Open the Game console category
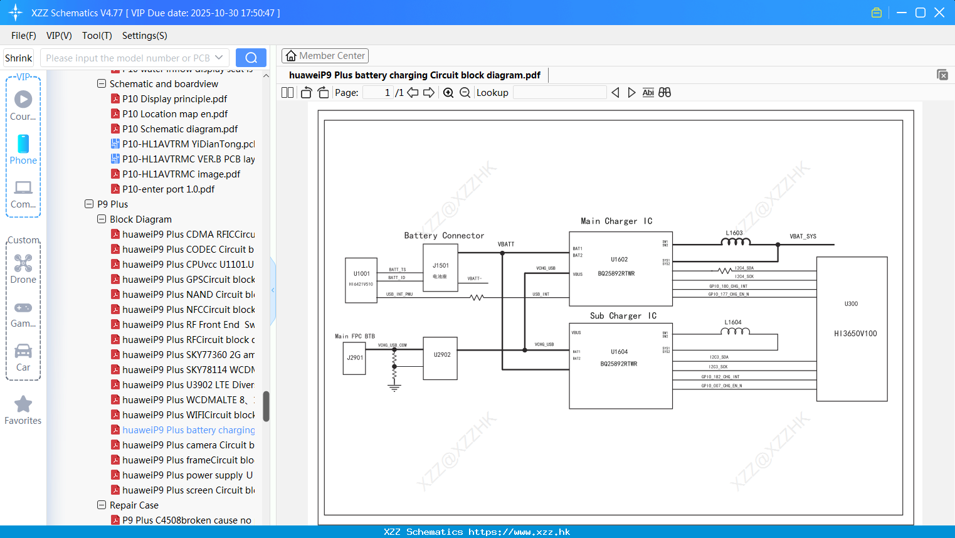 [x=23, y=314]
